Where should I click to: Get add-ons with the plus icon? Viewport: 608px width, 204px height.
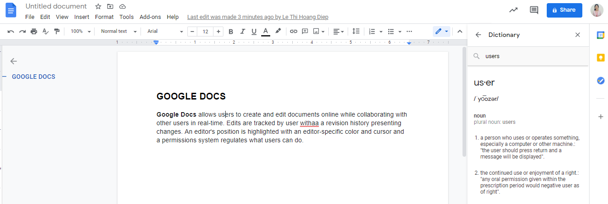tap(600, 117)
